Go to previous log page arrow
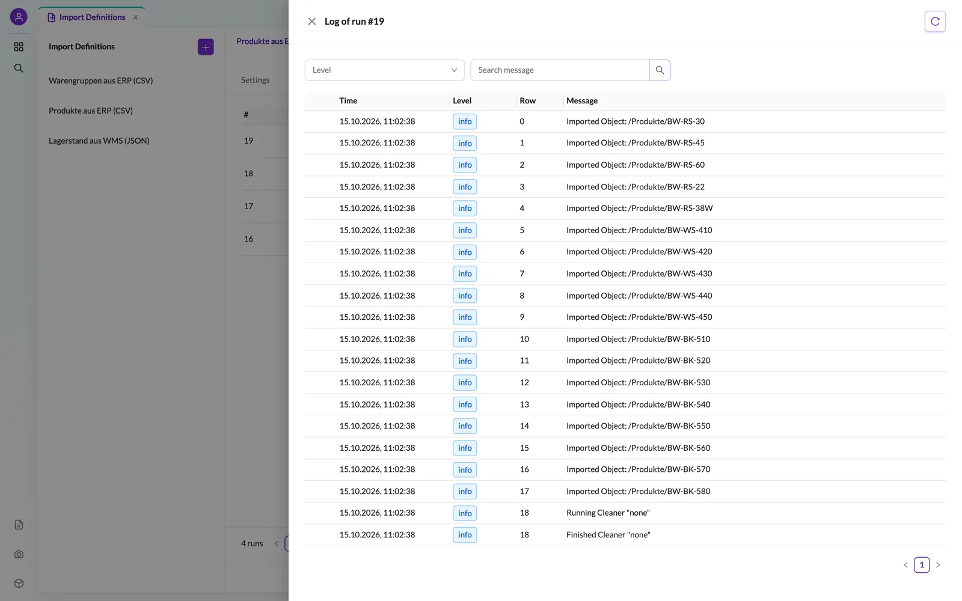 [x=905, y=565]
